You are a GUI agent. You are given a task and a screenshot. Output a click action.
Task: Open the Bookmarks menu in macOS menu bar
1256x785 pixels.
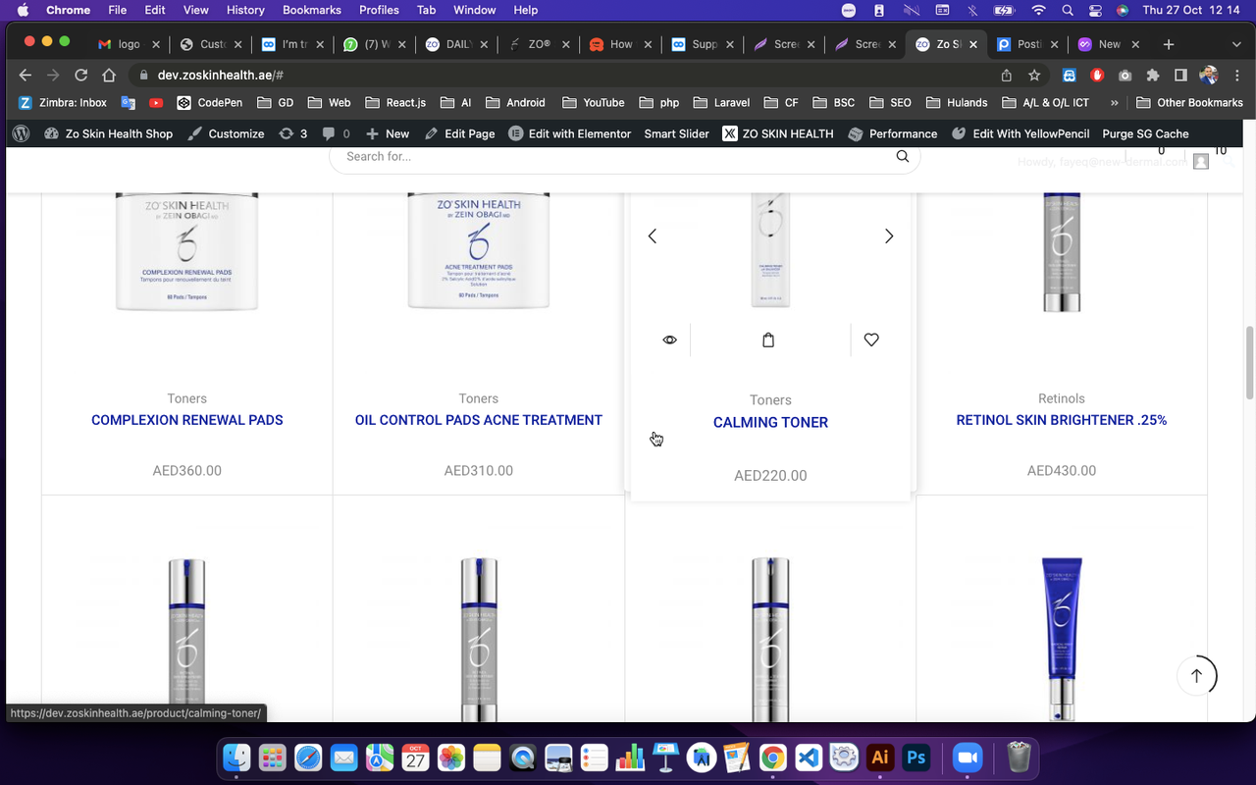311,10
